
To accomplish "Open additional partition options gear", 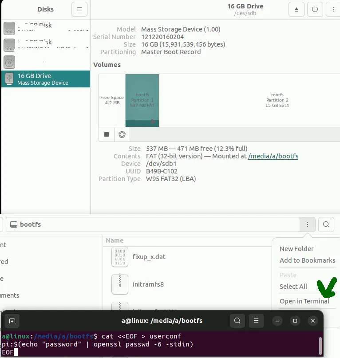I will [122, 134].
